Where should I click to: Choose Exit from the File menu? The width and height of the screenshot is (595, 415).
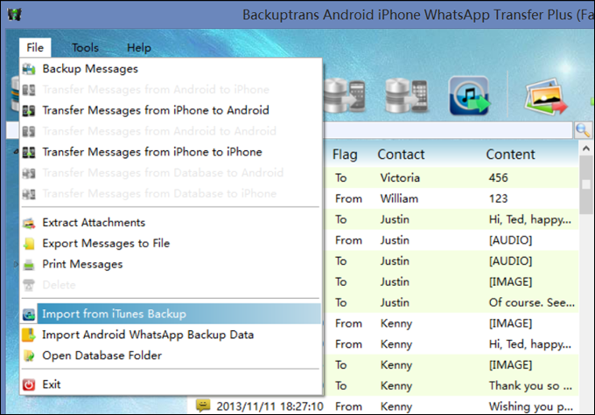click(x=171, y=384)
